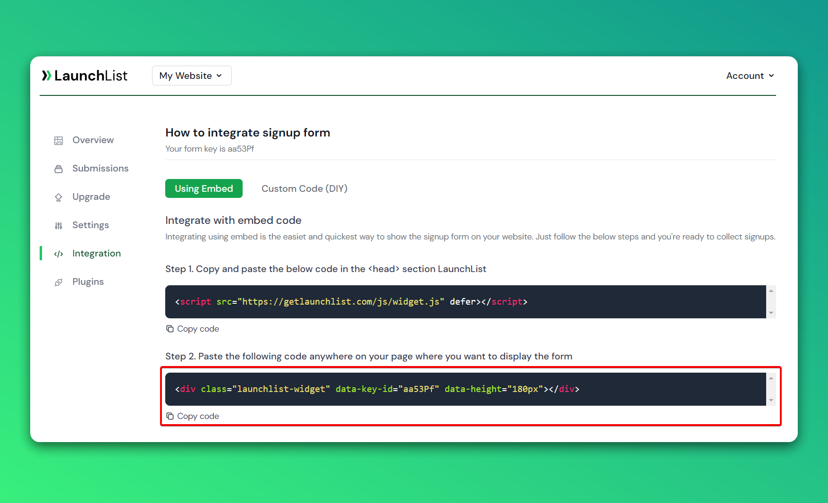This screenshot has height=503, width=828.
Task: Click the Account chevron arrow
Action: (x=771, y=76)
